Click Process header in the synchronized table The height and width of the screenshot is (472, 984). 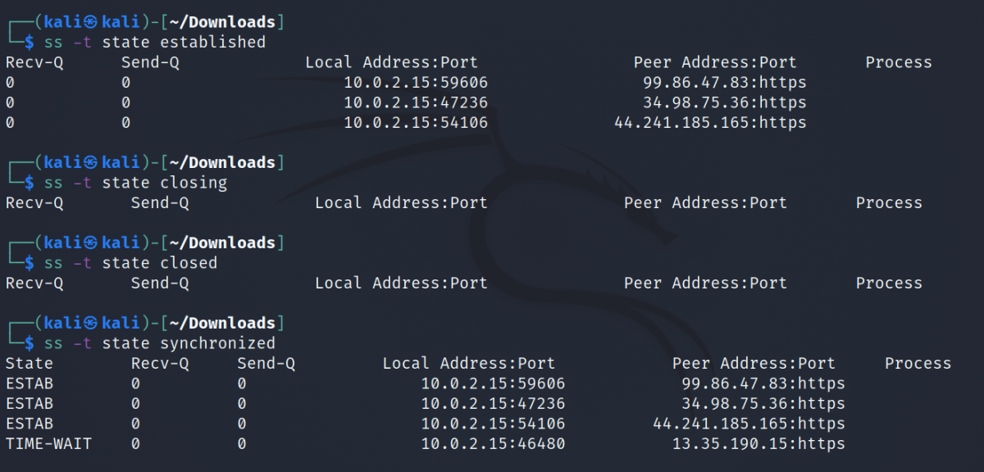tap(918, 363)
